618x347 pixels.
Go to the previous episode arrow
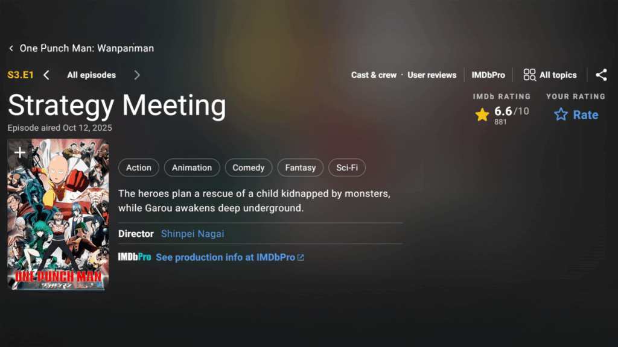pyautogui.click(x=46, y=75)
